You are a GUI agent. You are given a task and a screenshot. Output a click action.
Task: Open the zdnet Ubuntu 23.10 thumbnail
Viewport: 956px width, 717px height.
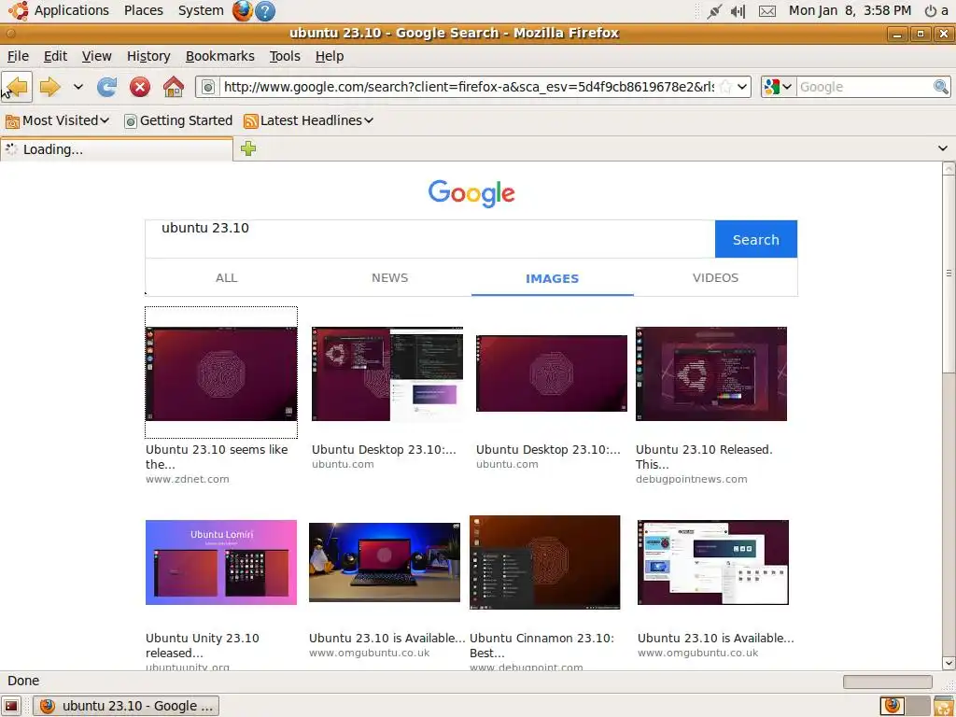(x=221, y=373)
